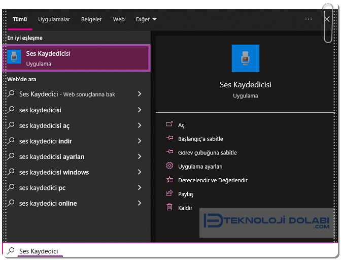This screenshot has height=260, width=341.
Task: Click search icon beside 'ses kaydedici indir'
Action: [11, 141]
